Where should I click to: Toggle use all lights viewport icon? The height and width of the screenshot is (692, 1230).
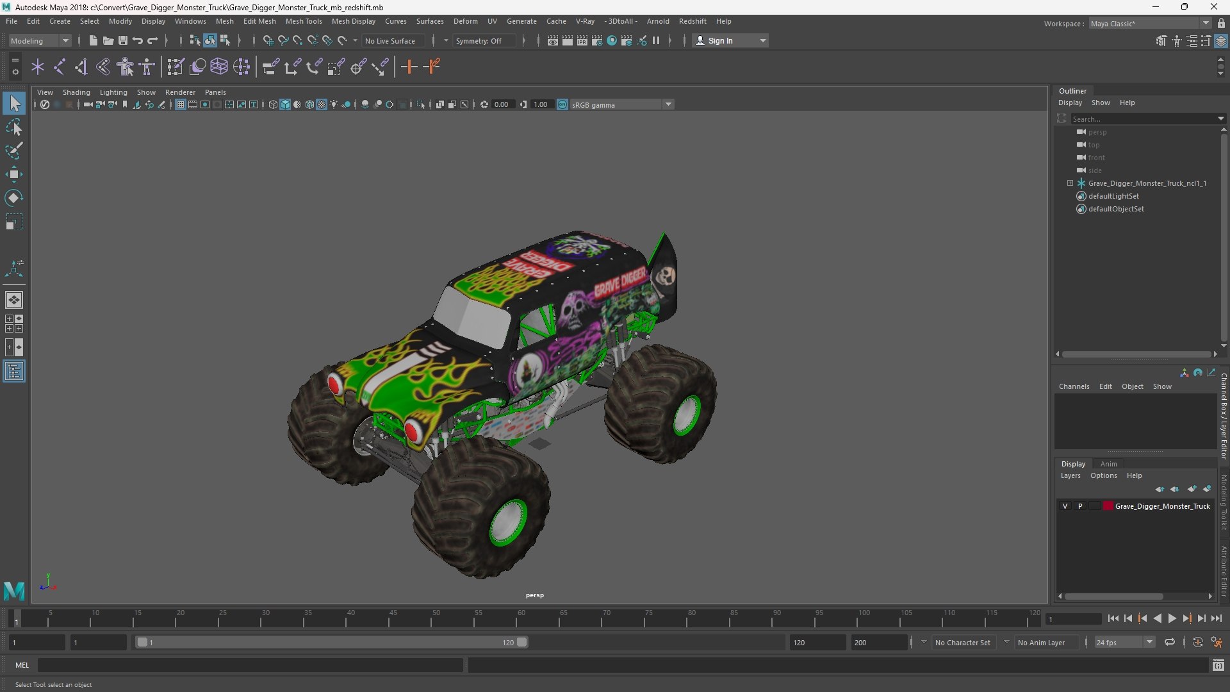[x=334, y=104]
